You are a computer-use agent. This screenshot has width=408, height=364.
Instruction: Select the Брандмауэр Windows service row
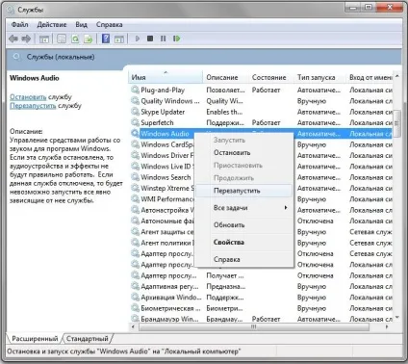pyautogui.click(x=261, y=319)
